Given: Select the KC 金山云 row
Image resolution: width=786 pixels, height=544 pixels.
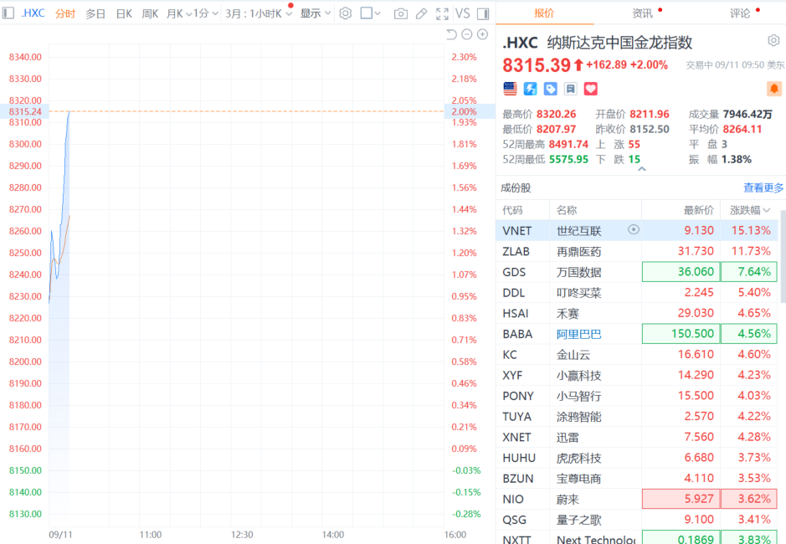Looking at the screenshot, I should coord(637,355).
